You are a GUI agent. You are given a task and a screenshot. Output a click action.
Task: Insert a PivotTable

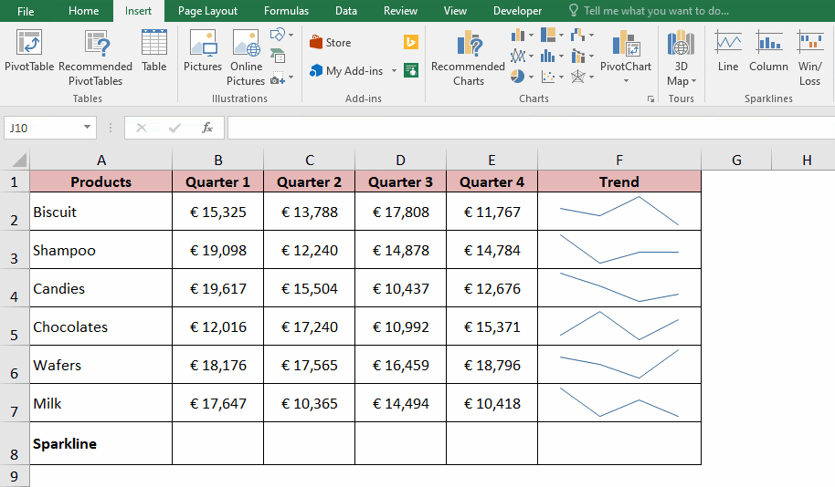(29, 51)
